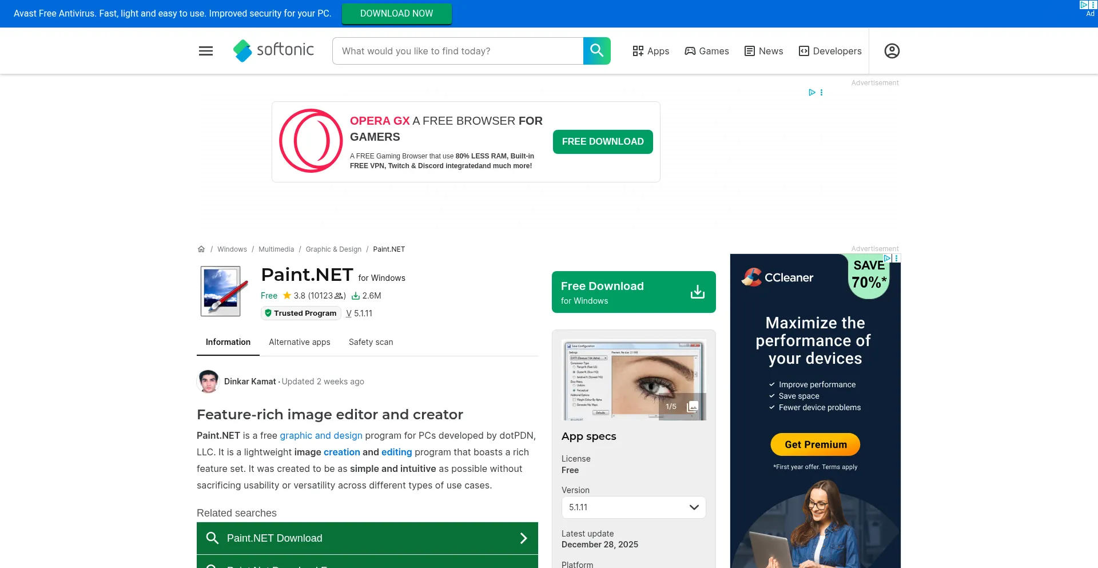
Task: Click the Softonic logo
Action: point(273,50)
